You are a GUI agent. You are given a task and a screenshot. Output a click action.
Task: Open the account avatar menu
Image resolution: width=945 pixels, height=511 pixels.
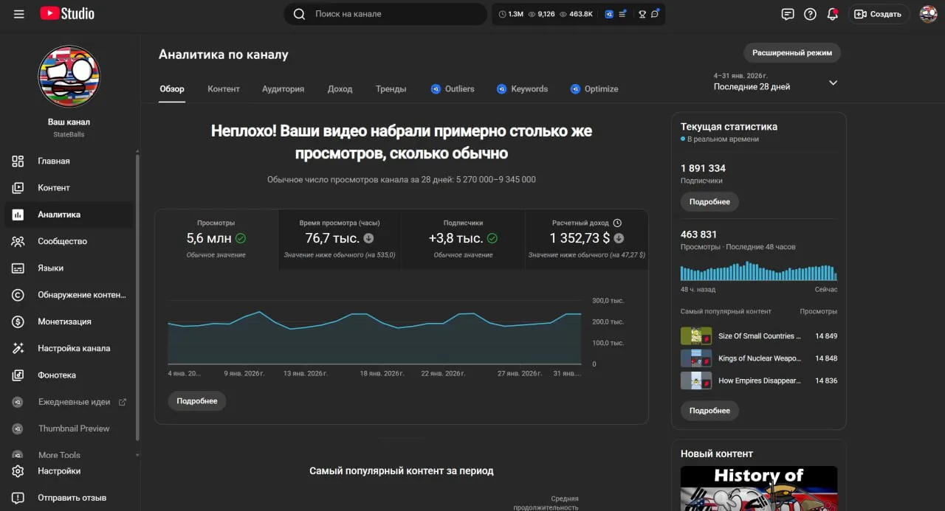[x=928, y=14]
